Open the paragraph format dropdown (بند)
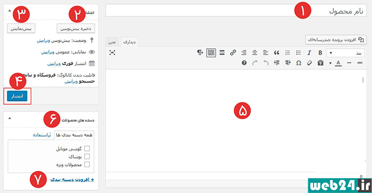 coord(345,53)
